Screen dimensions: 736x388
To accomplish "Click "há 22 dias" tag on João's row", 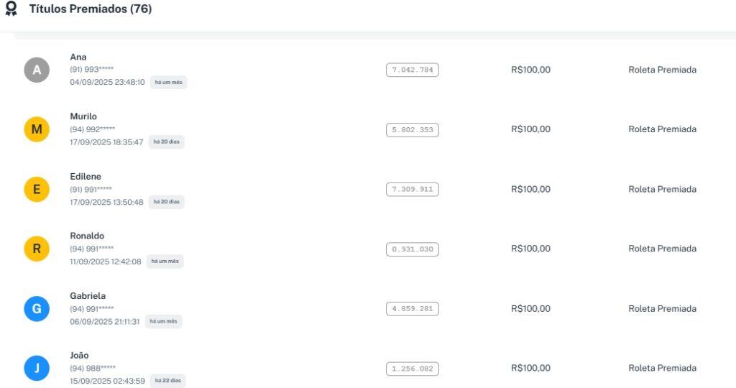I will click(167, 381).
